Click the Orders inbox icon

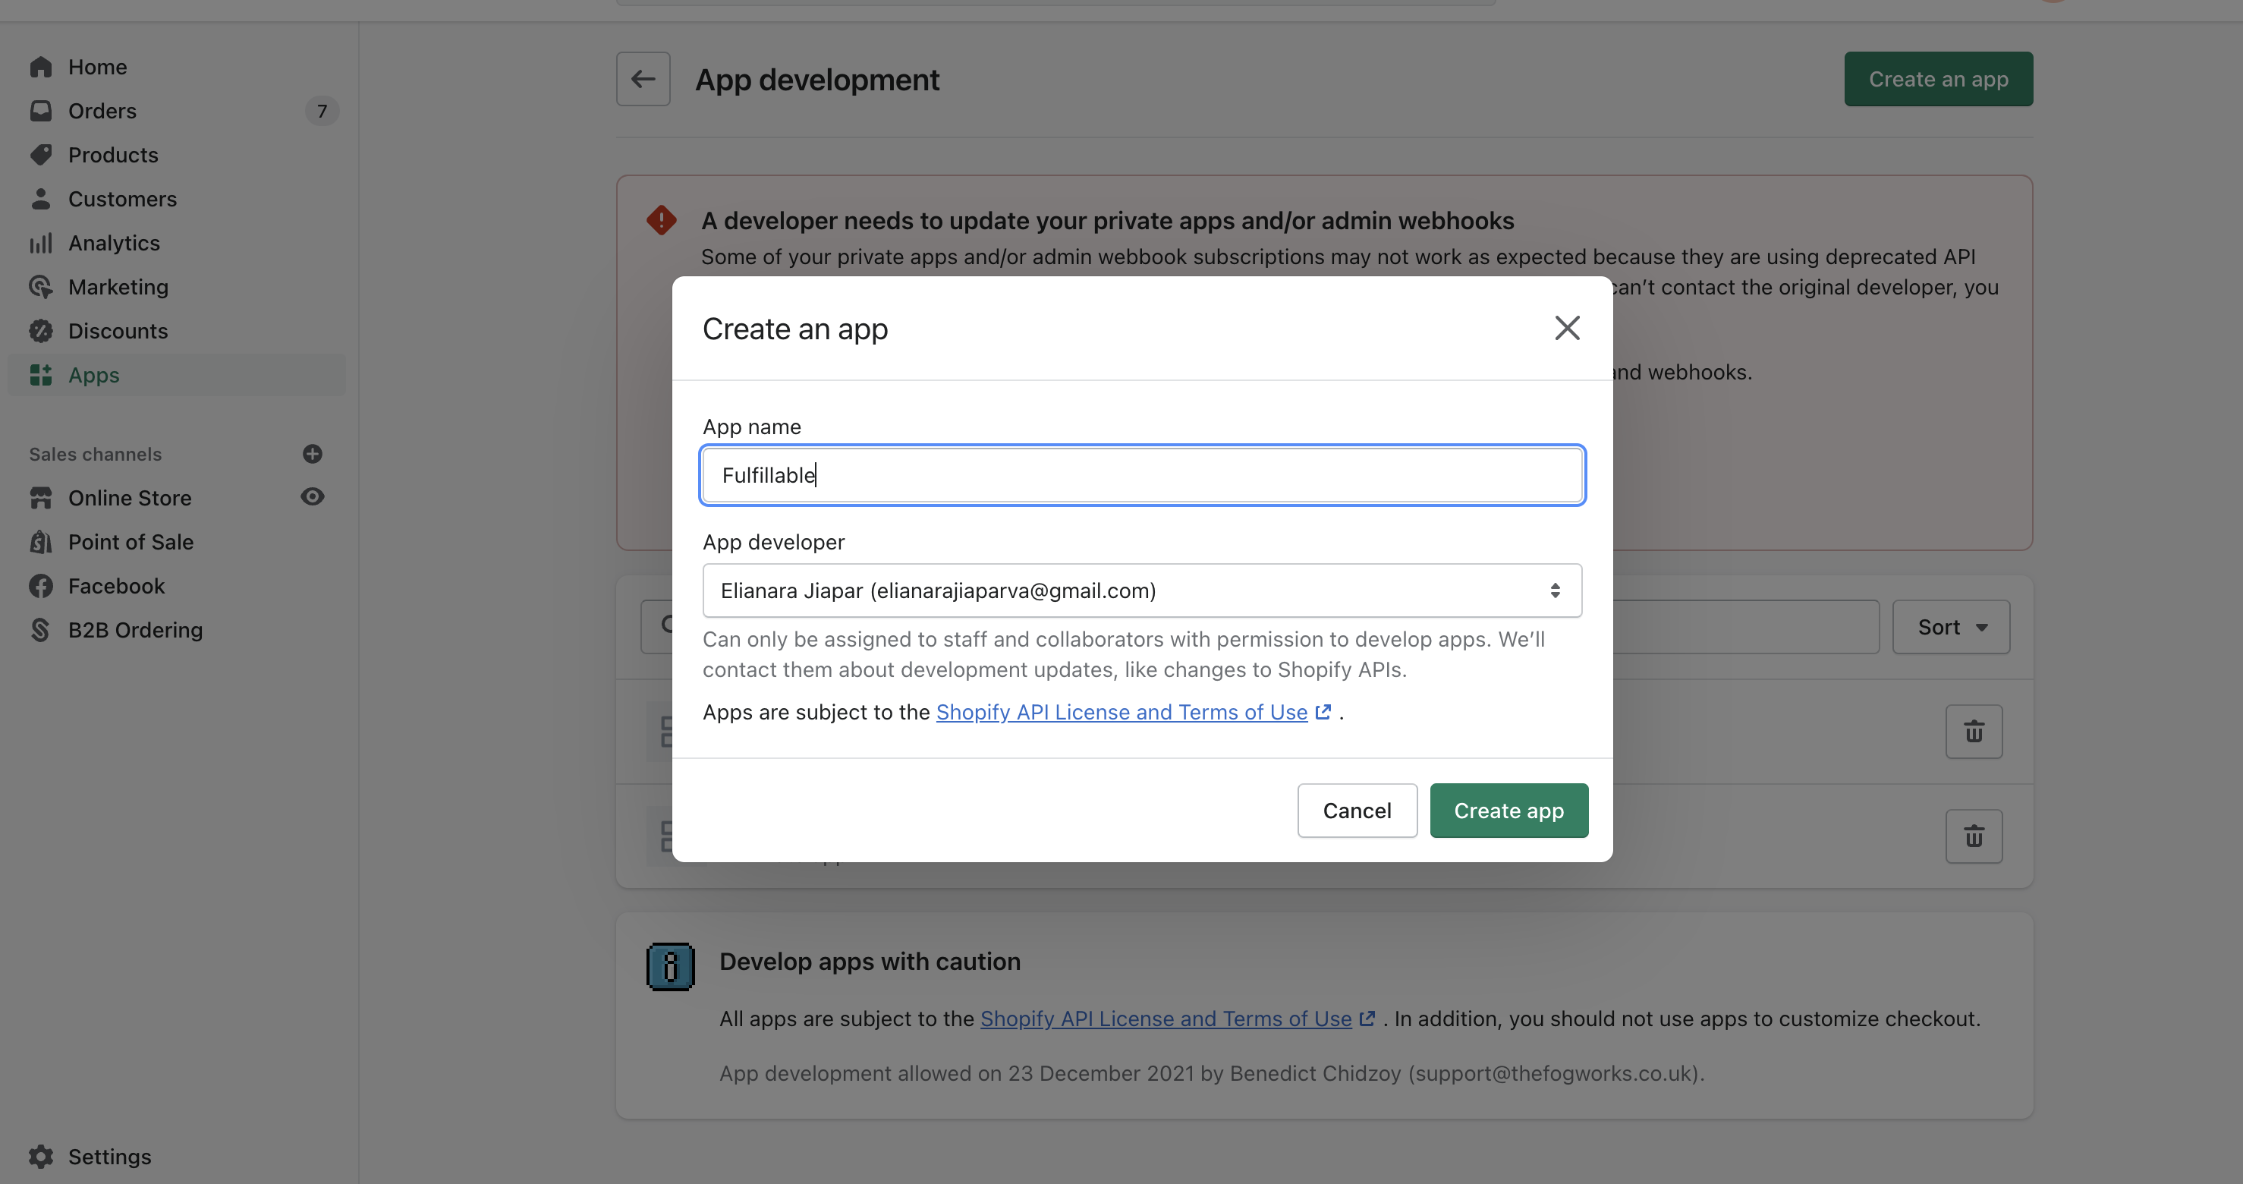coord(40,111)
